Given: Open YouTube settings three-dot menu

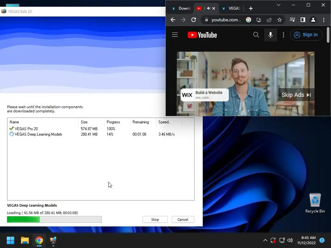Looking at the screenshot, I should pyautogui.click(x=283, y=35).
